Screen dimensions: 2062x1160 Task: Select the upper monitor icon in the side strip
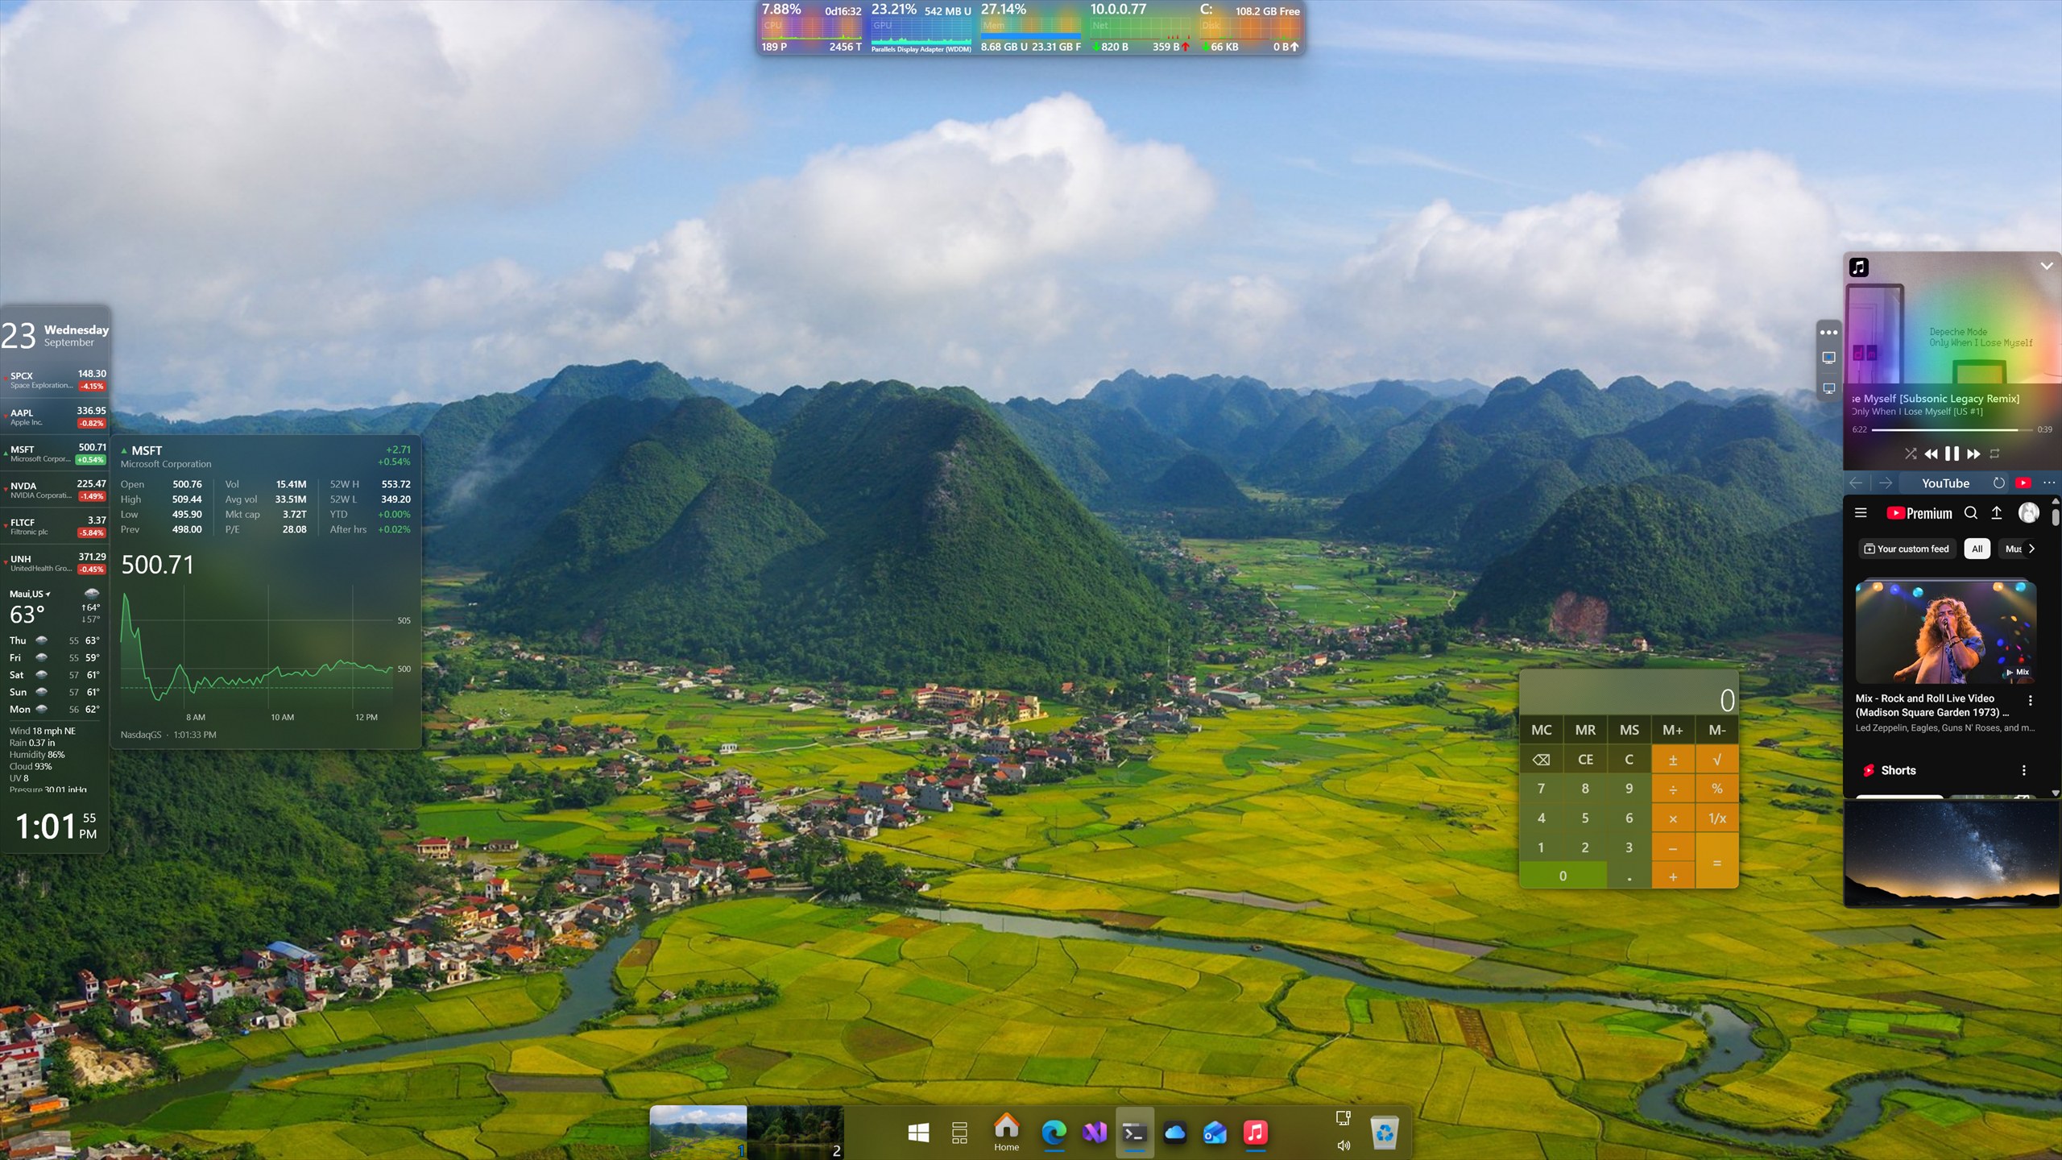tap(1828, 358)
